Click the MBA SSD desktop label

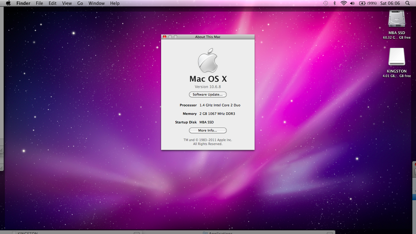click(x=397, y=33)
